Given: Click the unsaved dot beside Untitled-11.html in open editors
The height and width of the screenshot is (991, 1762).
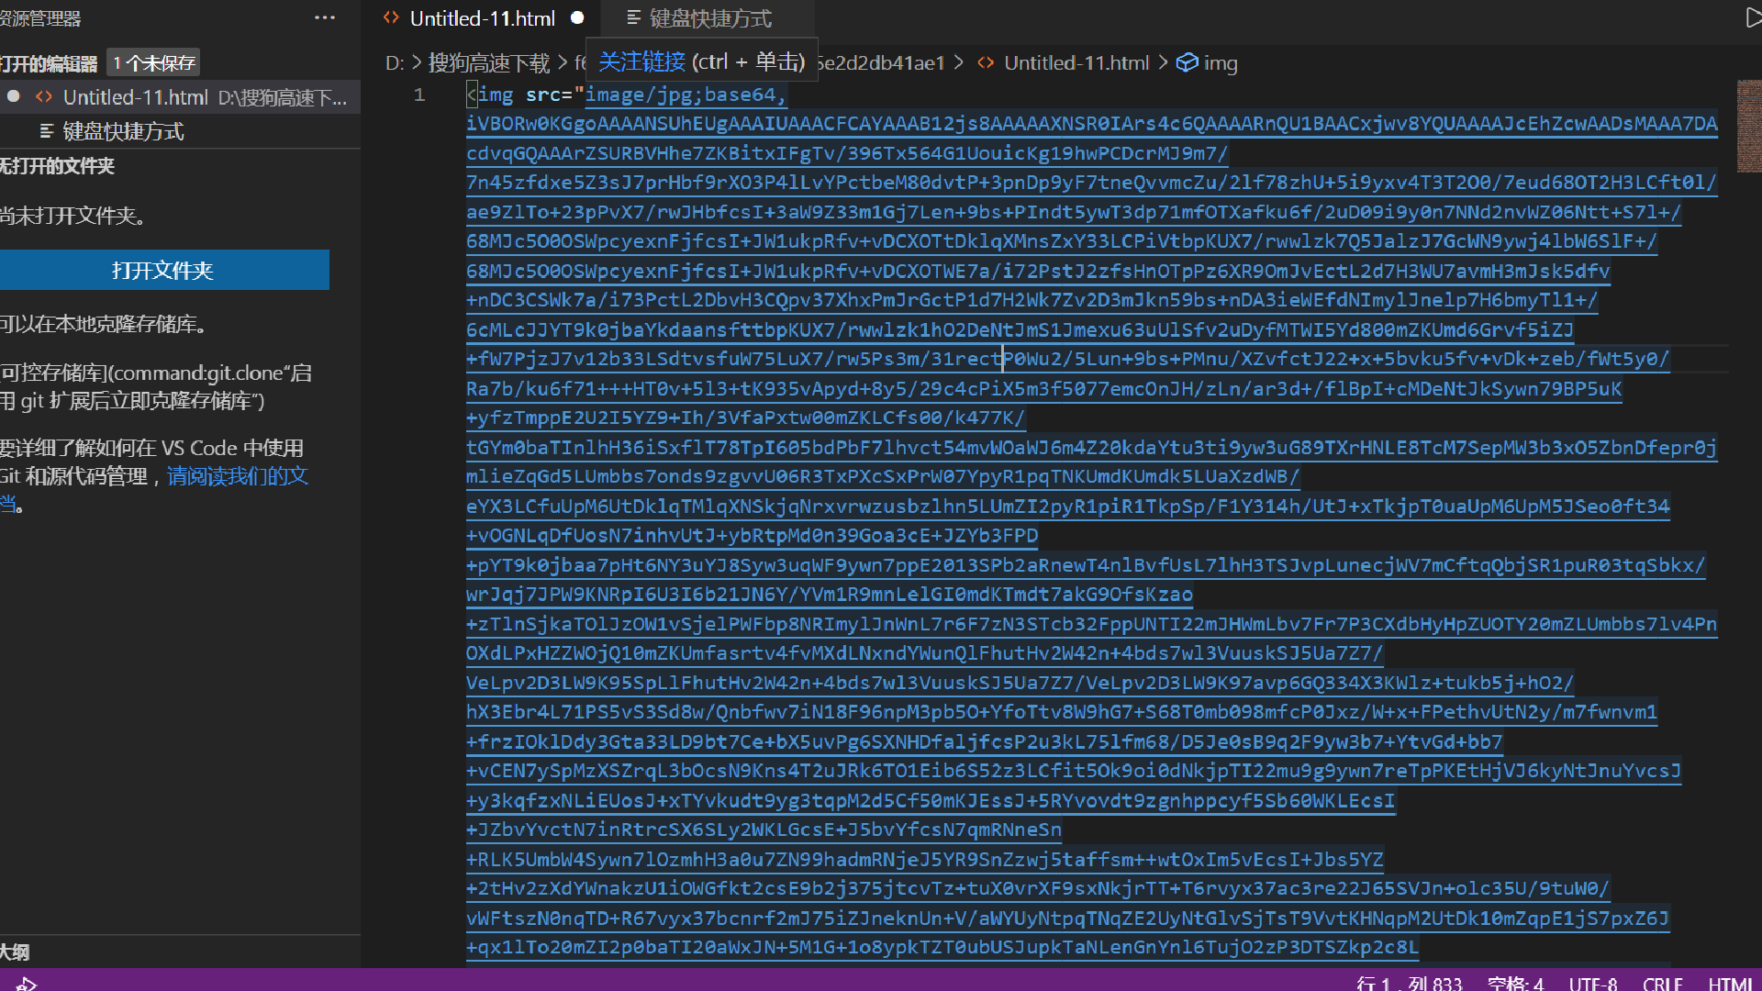Looking at the screenshot, I should click(14, 96).
